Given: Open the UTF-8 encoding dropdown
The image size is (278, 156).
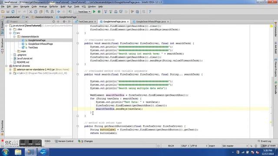Looking at the screenshot, I should coord(199,146).
